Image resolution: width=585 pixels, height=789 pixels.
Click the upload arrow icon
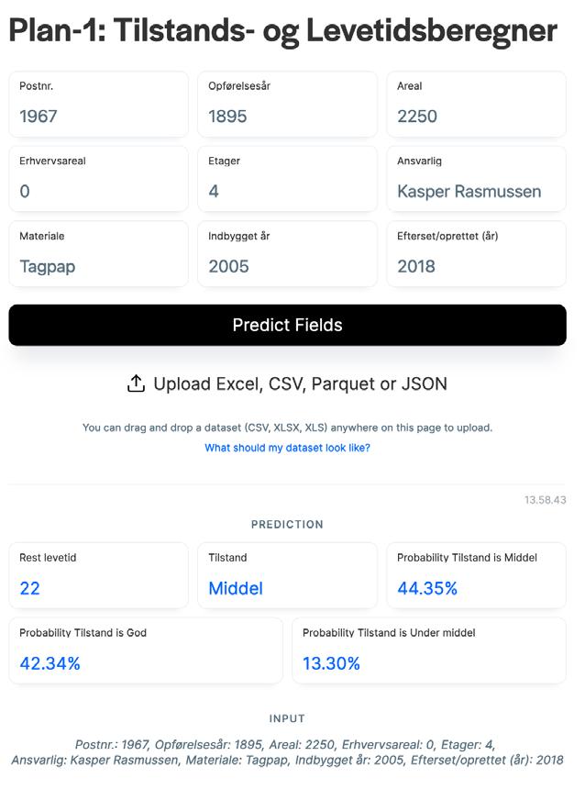(136, 383)
